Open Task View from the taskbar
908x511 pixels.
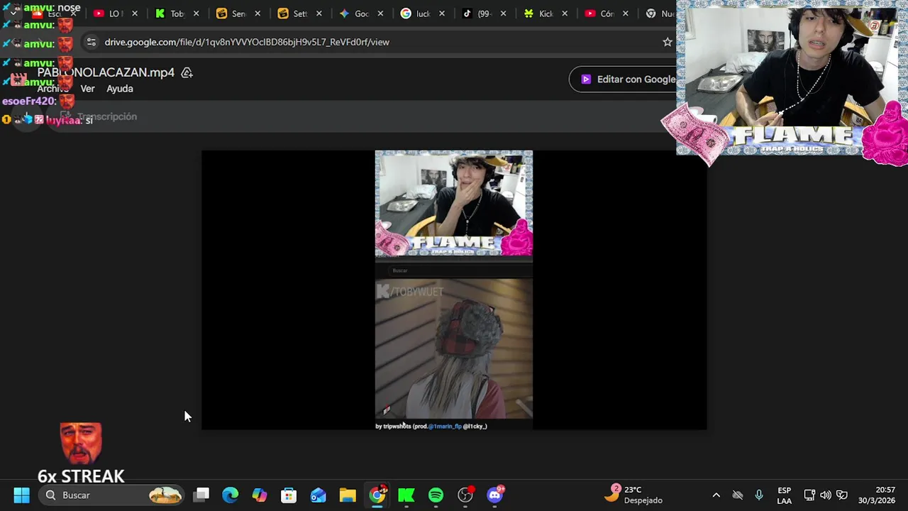[x=201, y=495]
